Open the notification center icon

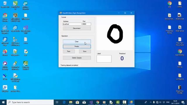(183, 102)
